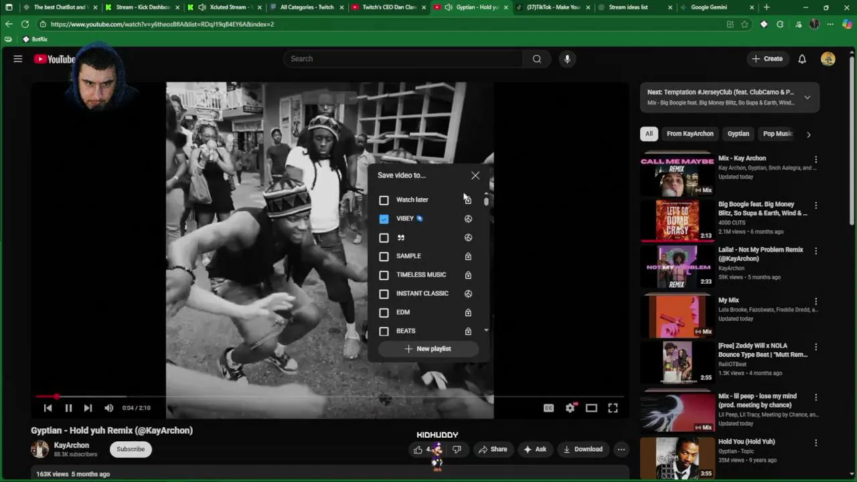Open a new browser tab
Screen dimensions: 857x482
coord(767,7)
